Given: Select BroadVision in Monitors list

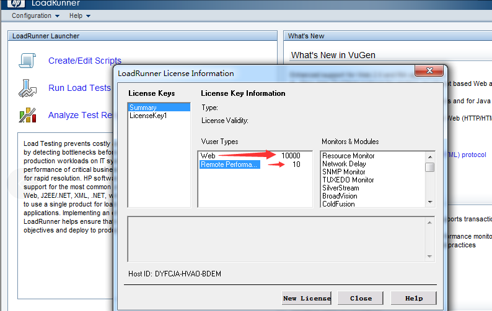Looking at the screenshot, I should coord(340,196).
